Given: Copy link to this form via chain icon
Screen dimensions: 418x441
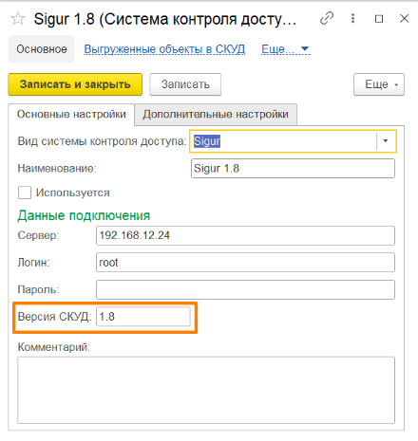Looking at the screenshot, I should [327, 18].
